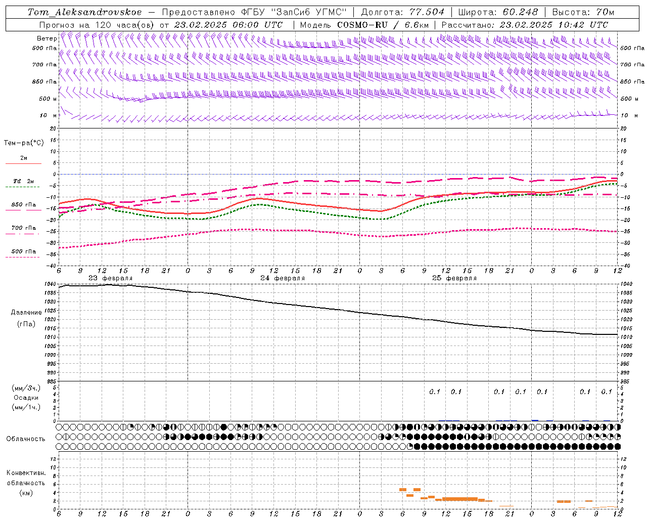
Task: Click the text Предоставлено ФГБУ "ЗапСиб УГМС"
Action: tap(254, 12)
